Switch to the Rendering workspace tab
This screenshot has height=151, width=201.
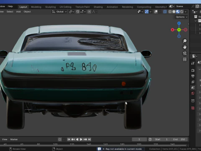127,7
